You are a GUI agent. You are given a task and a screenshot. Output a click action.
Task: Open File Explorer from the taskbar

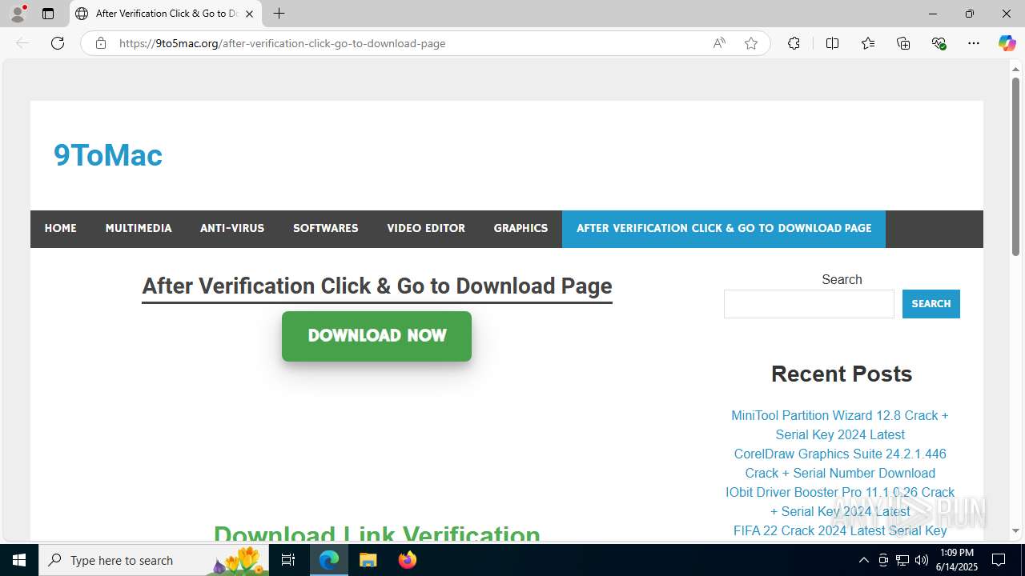[368, 560]
